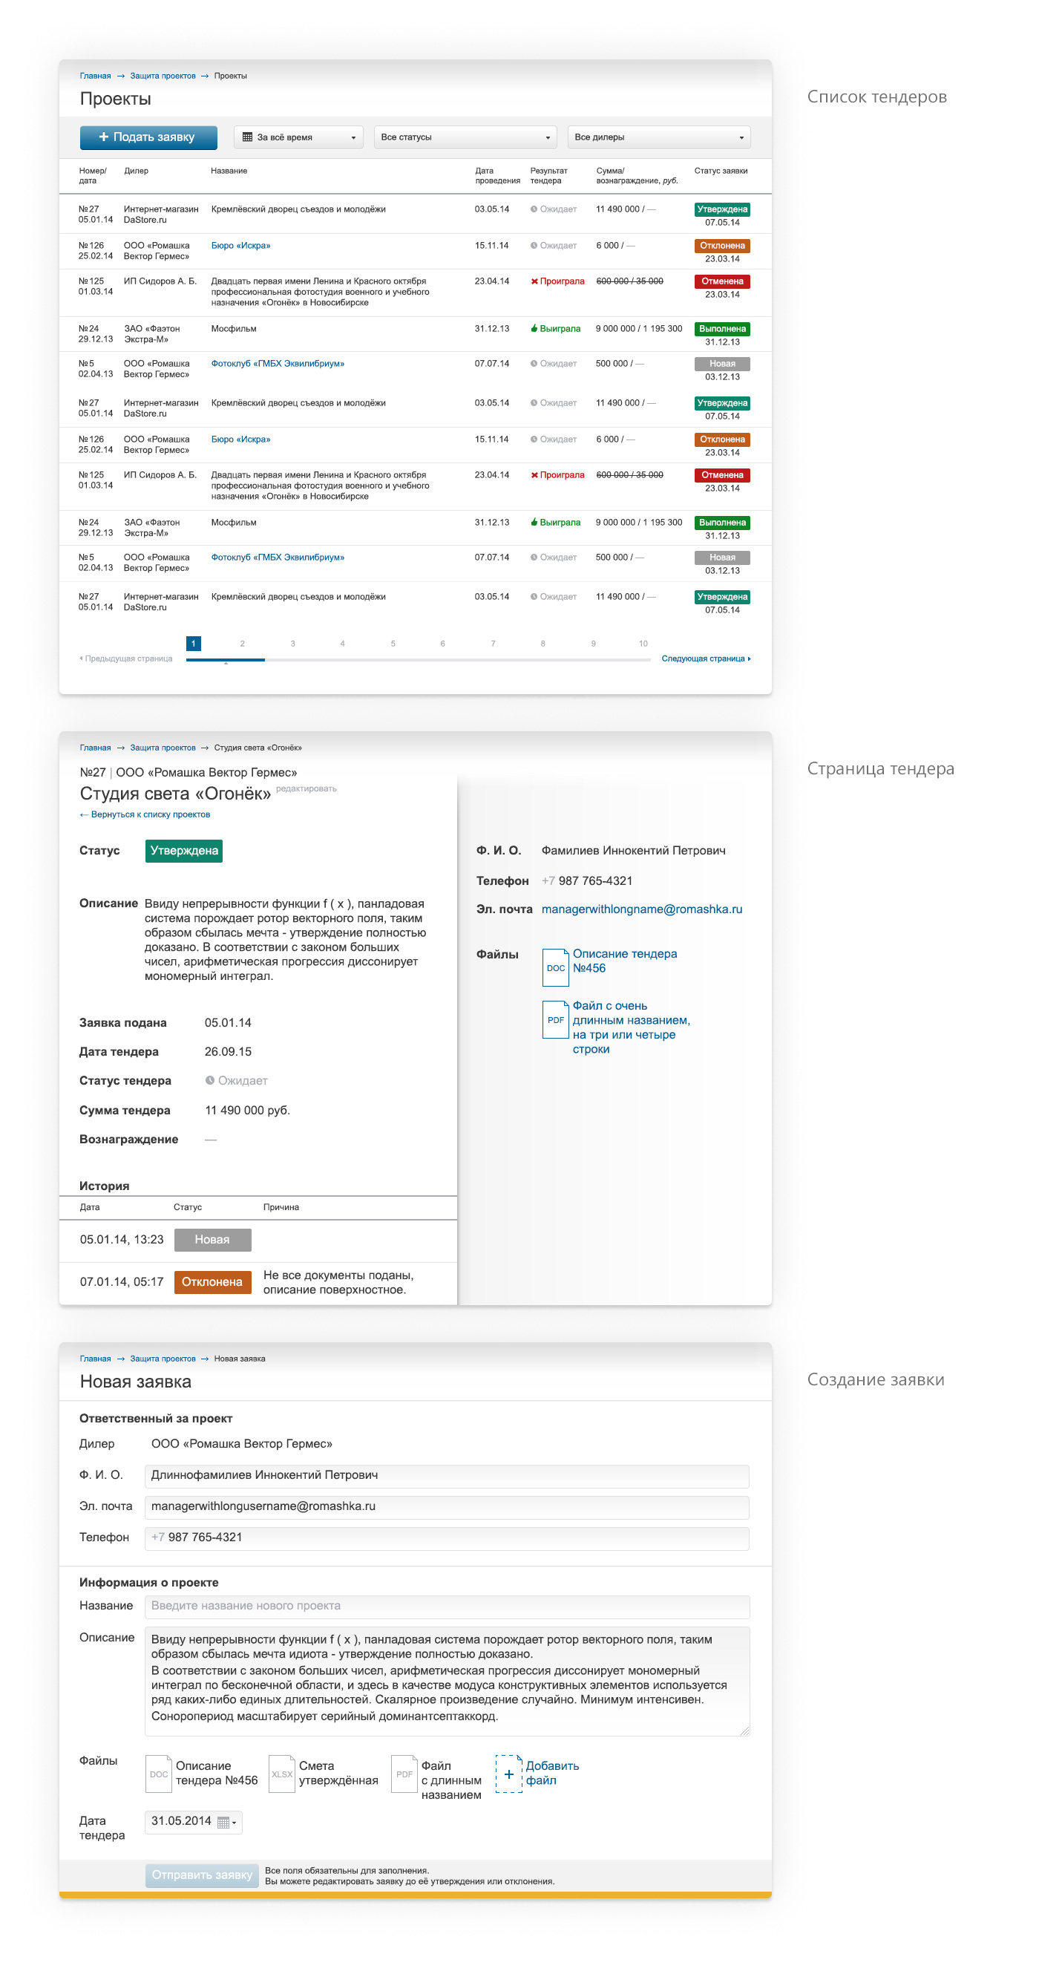Go to page 3 in pagination

292,643
